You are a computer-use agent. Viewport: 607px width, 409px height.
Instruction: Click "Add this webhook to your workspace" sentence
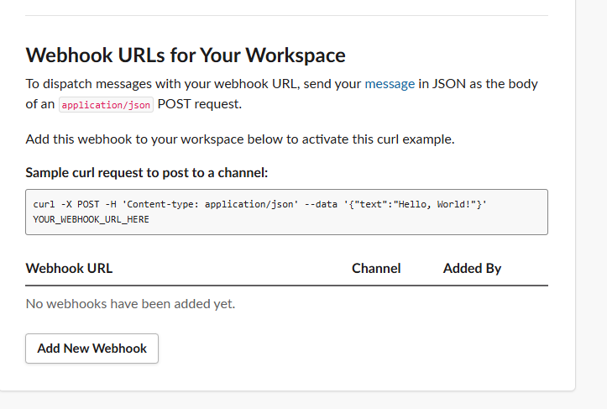(240, 139)
